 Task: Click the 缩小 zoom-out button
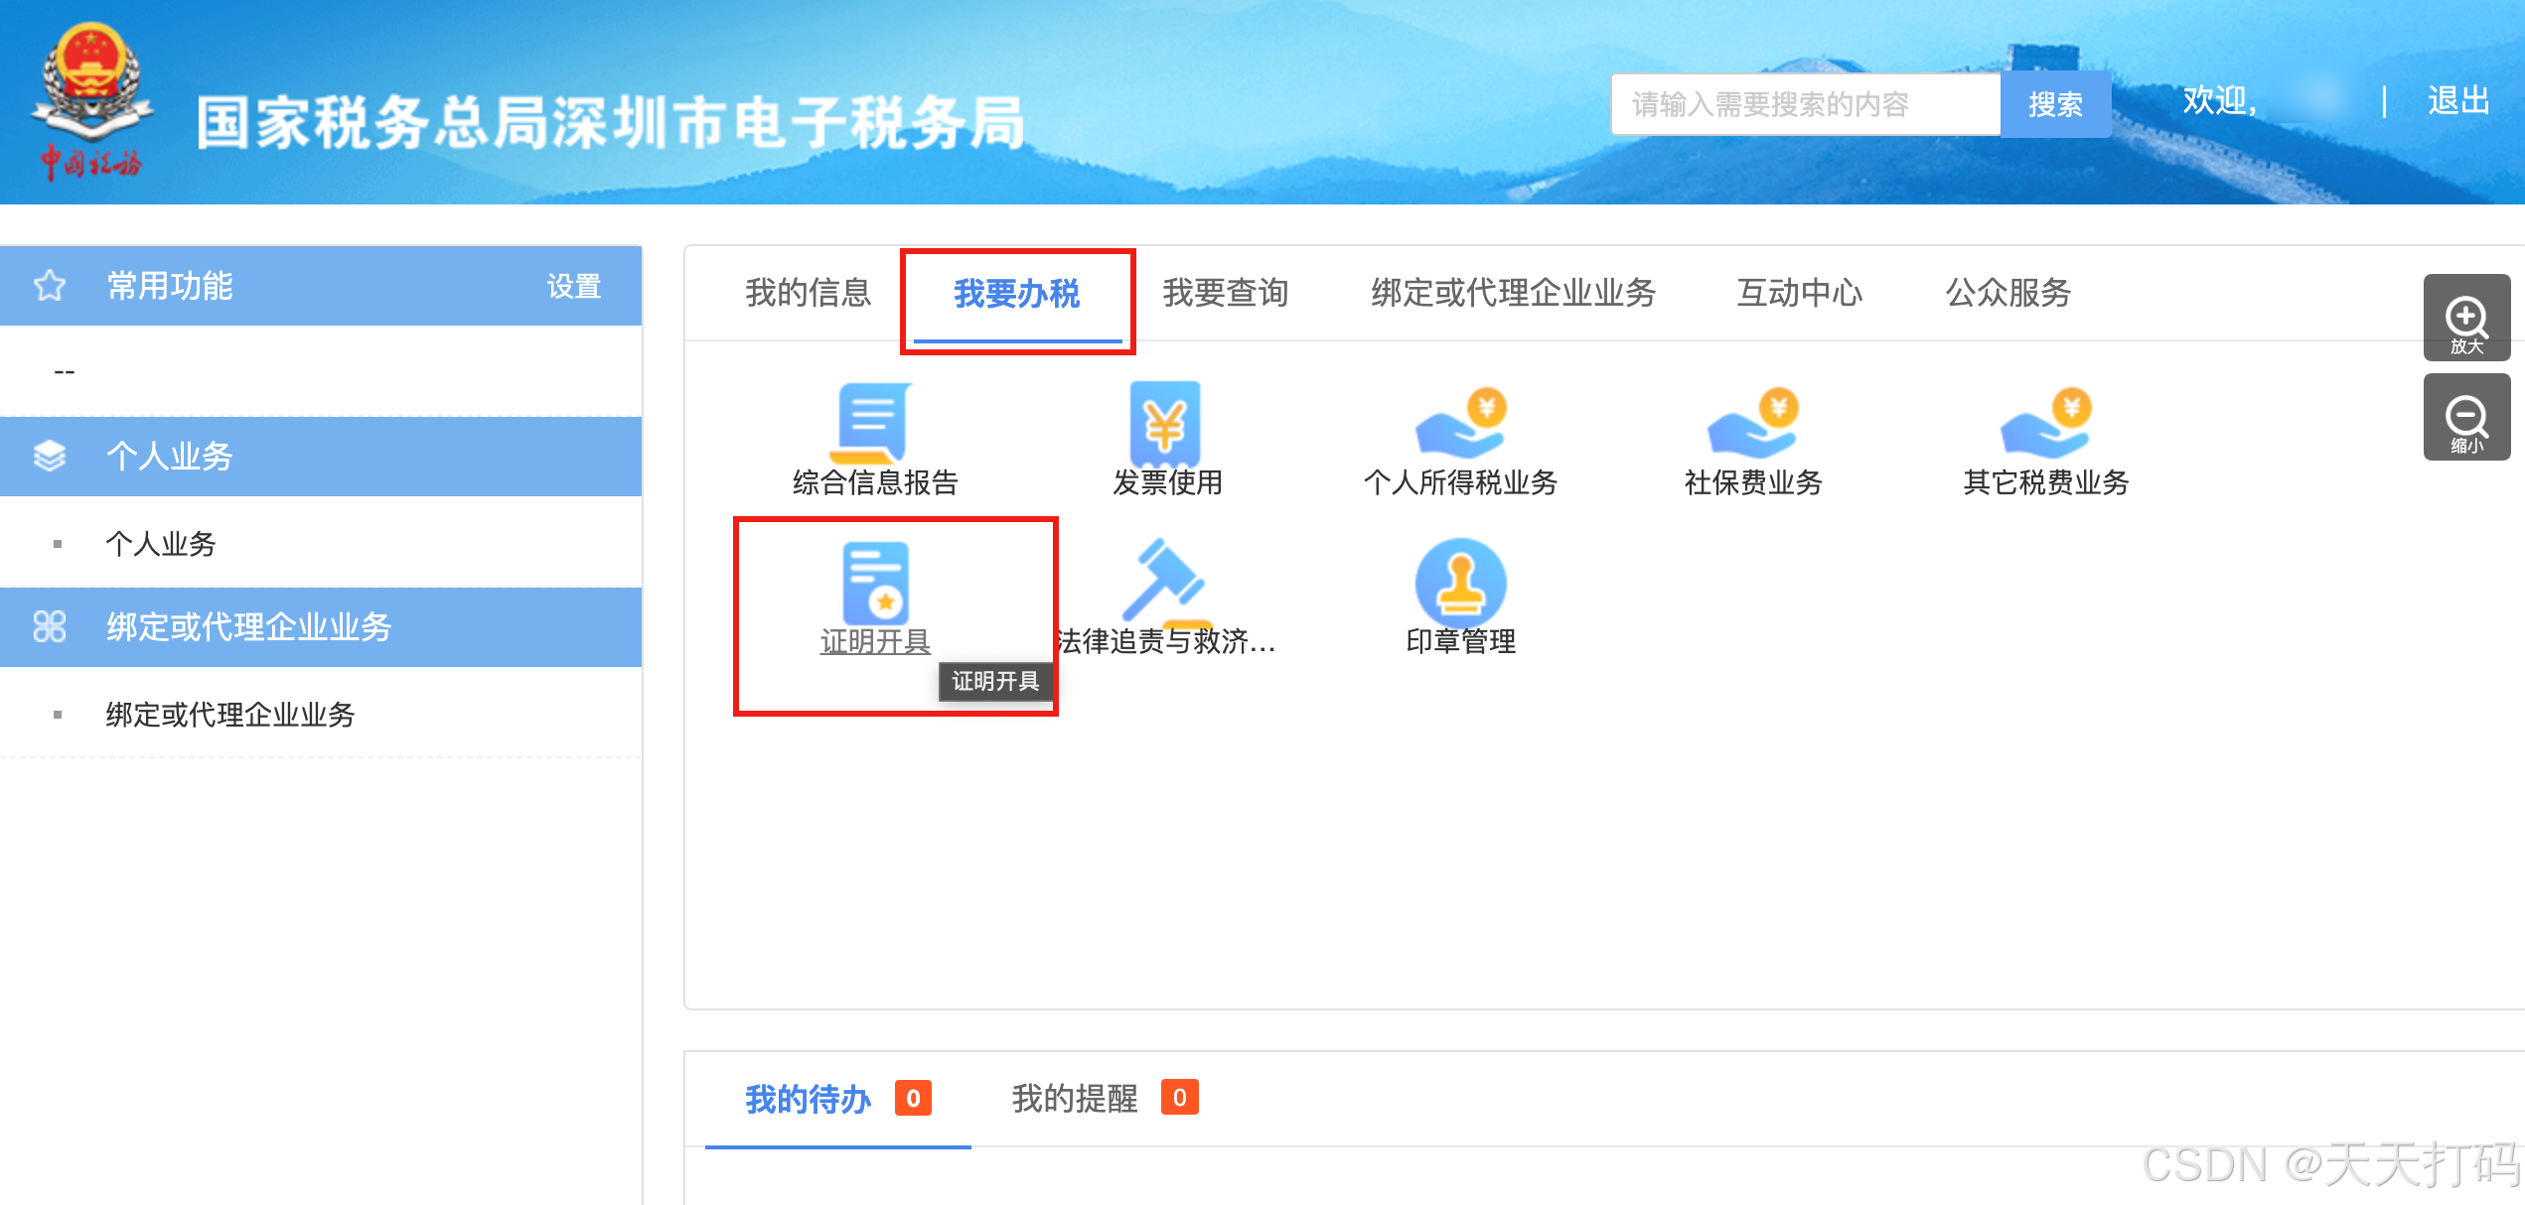(x=2466, y=417)
